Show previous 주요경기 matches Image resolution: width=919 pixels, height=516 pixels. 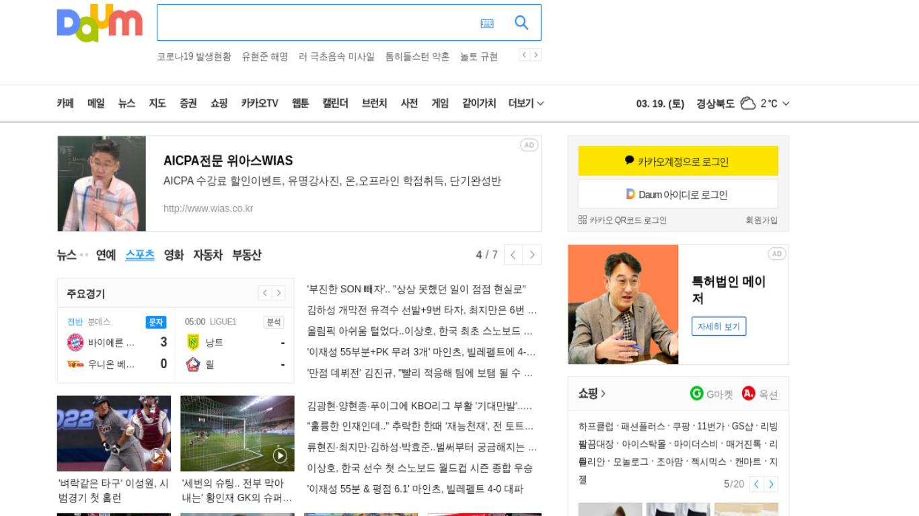[265, 293]
